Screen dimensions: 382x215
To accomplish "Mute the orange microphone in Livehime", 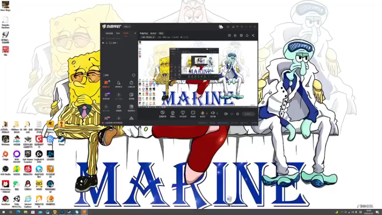I will click(x=202, y=114).
